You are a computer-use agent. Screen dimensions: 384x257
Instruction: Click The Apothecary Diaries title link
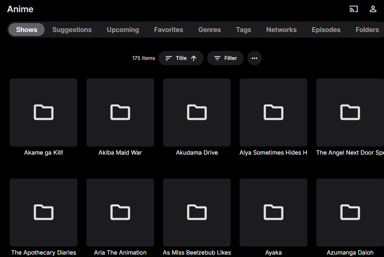pos(43,253)
